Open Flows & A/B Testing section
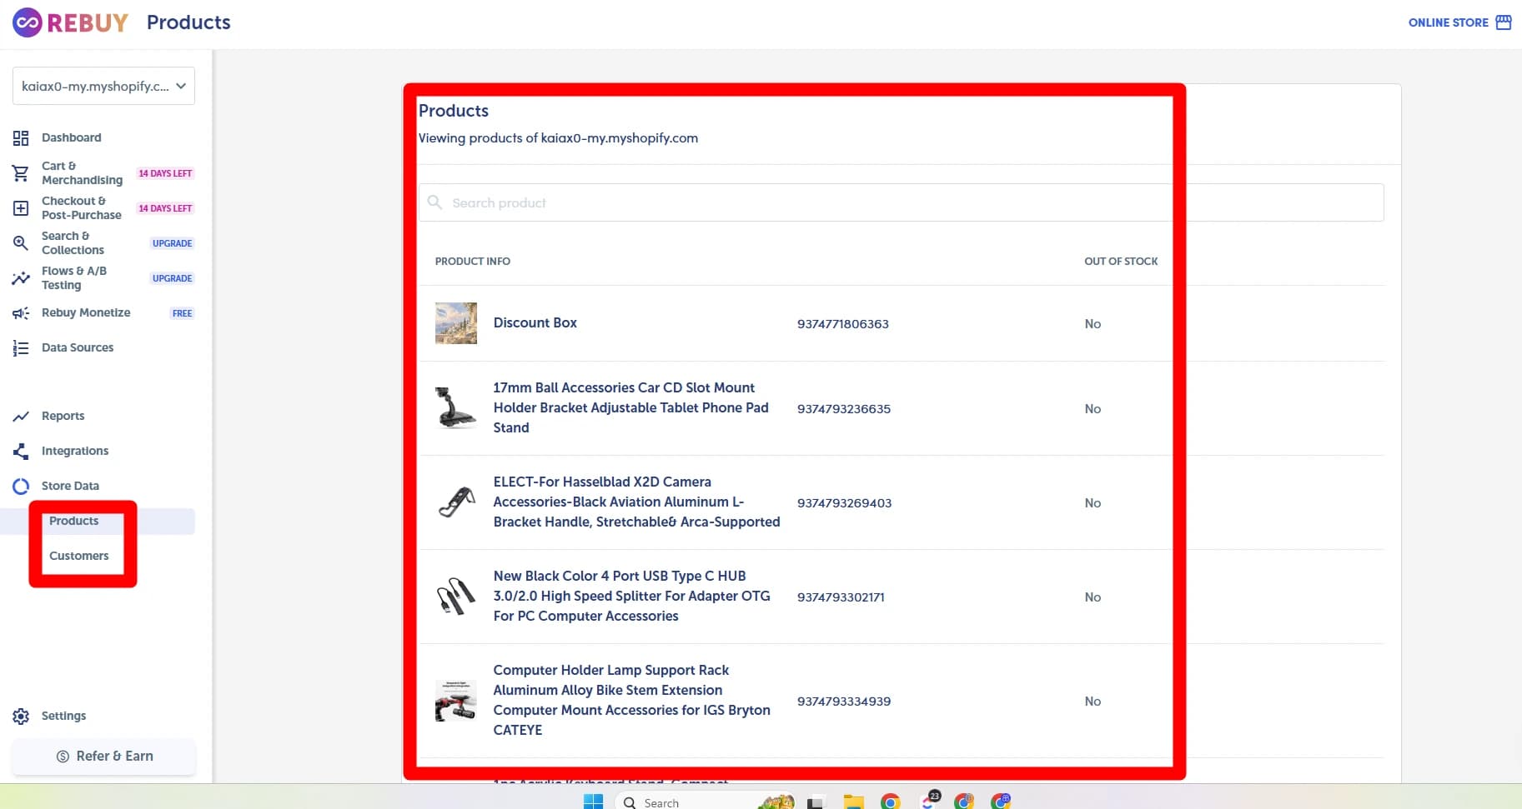 tap(74, 278)
